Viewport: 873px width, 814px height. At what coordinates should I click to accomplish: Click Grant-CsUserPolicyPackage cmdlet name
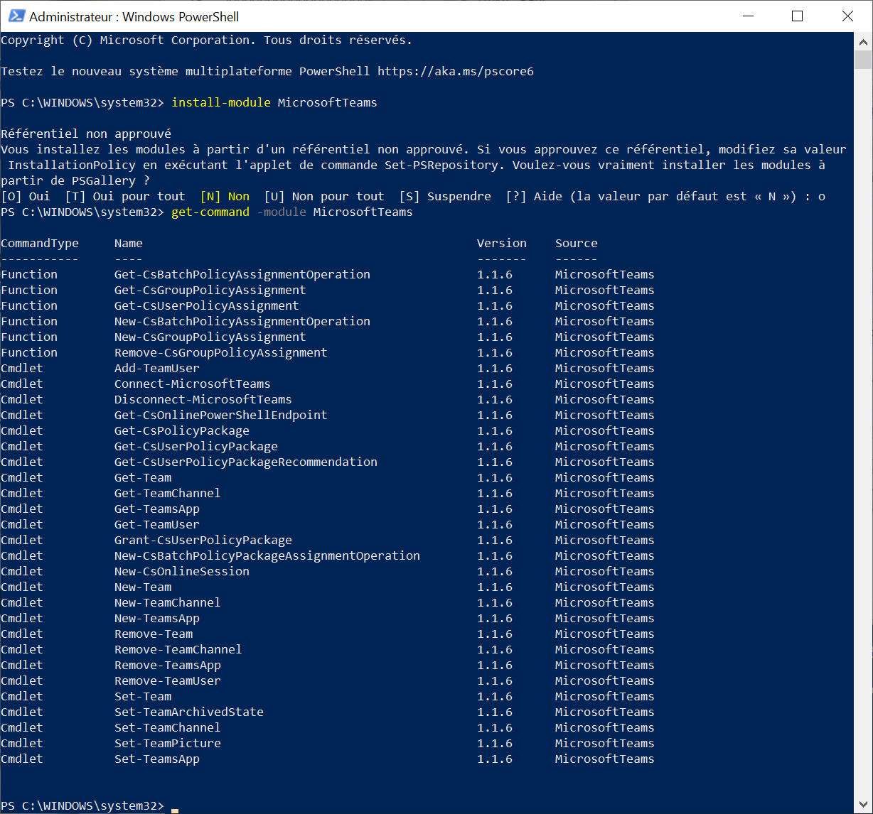coord(203,540)
